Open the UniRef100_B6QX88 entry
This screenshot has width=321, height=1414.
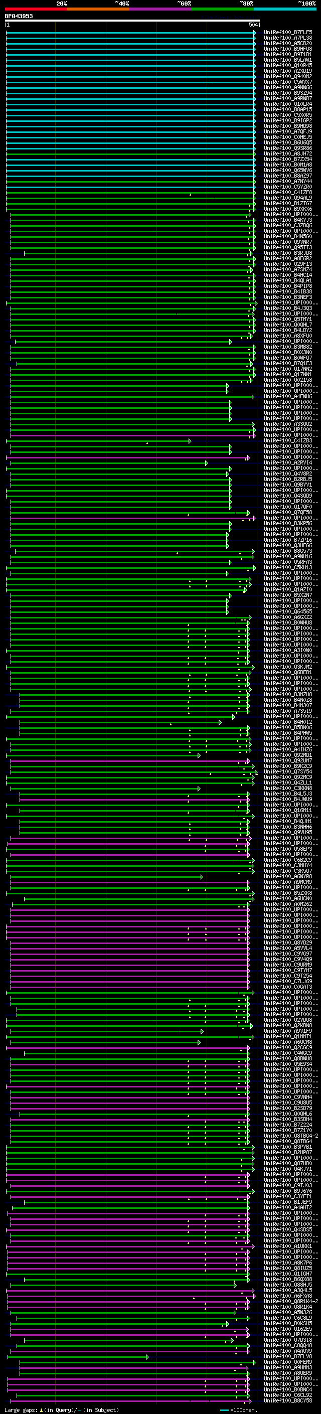coord(288,1279)
